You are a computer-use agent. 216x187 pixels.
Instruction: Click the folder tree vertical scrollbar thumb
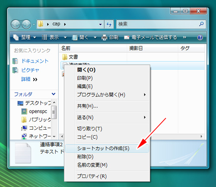54,112
